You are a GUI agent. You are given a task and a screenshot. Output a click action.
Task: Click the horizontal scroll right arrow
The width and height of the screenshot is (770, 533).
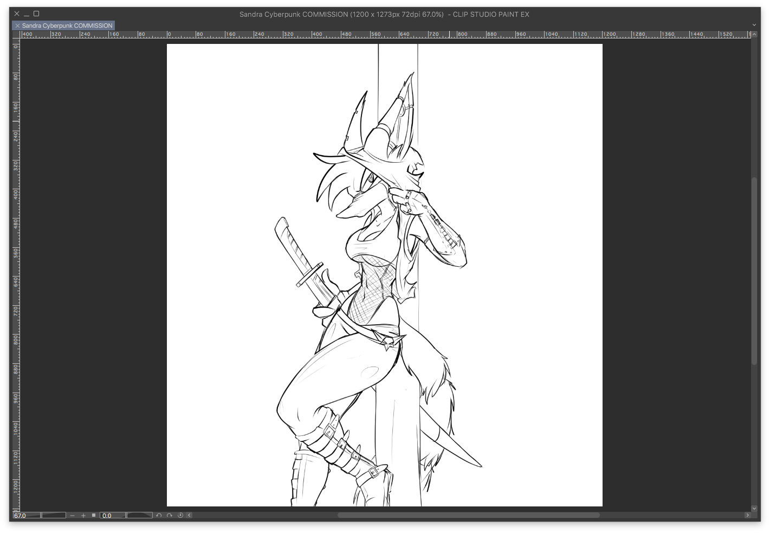pos(748,516)
